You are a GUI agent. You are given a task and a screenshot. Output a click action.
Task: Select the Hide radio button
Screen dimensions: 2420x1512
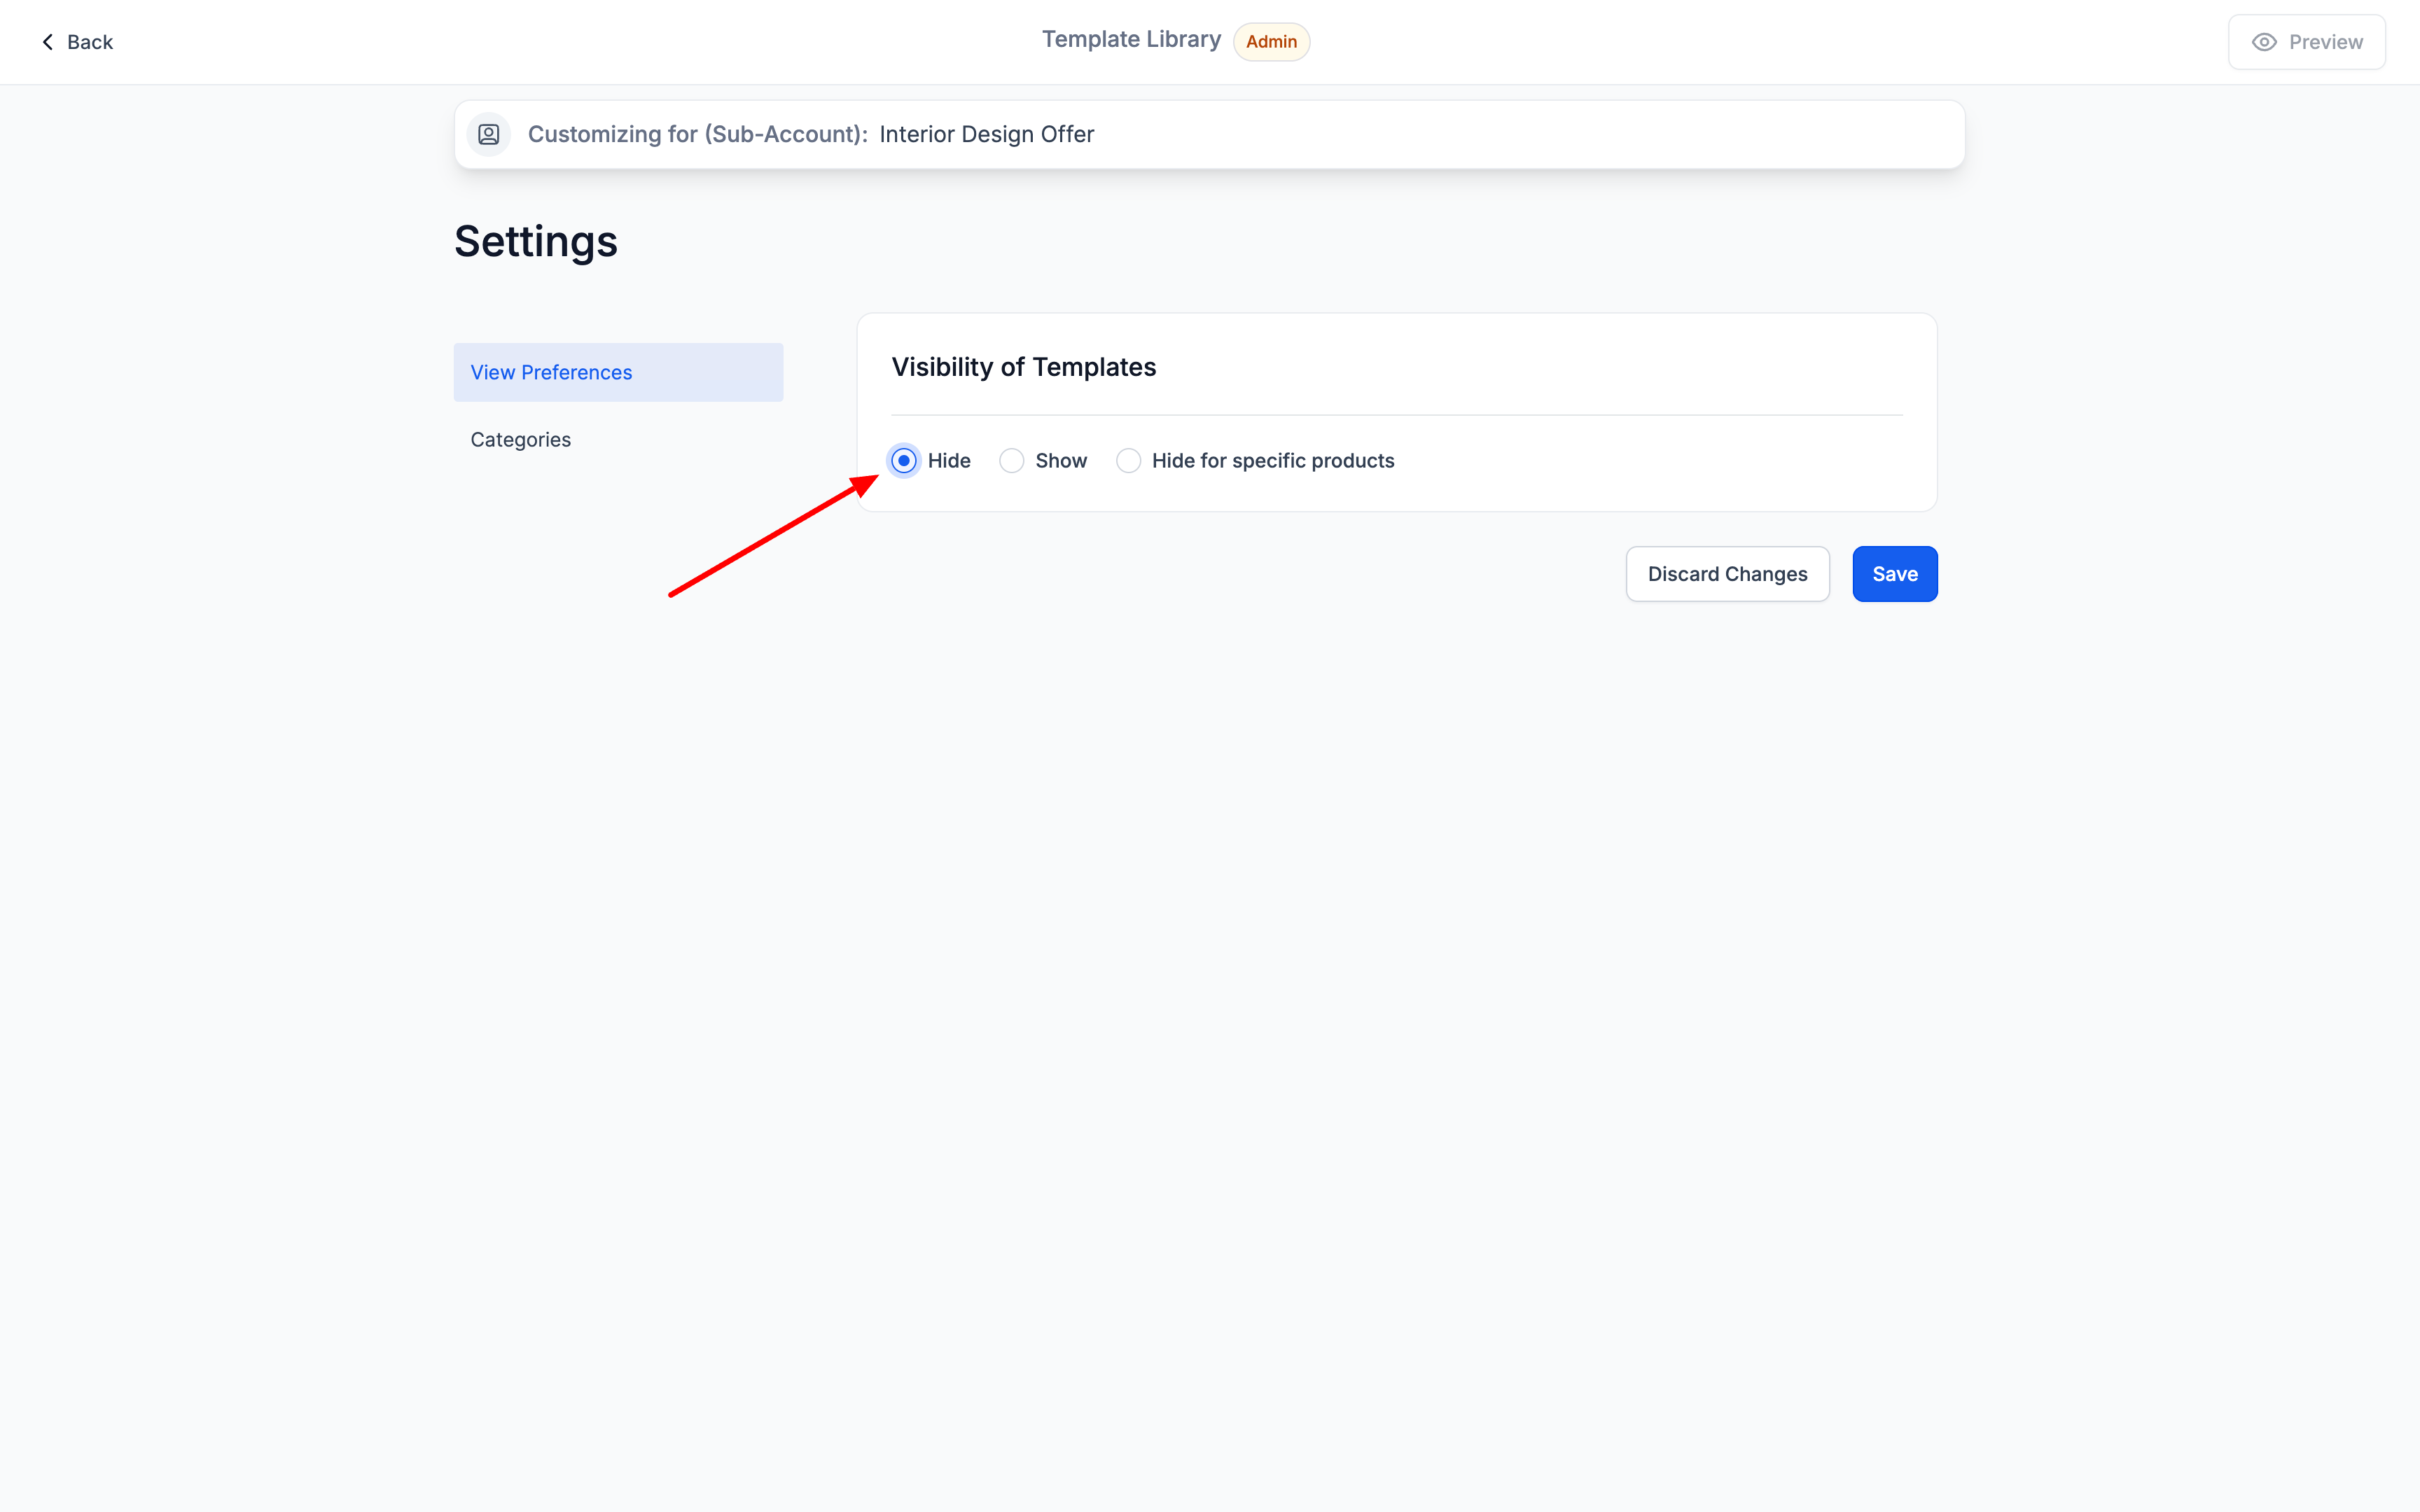click(904, 461)
